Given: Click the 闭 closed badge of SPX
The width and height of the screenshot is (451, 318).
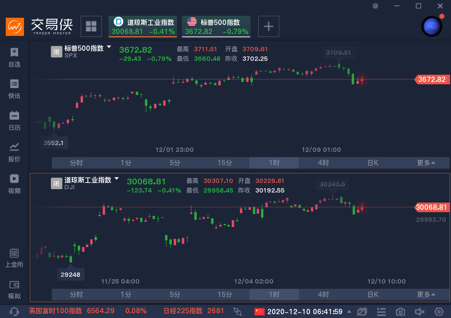Looking at the screenshot, I should point(57,52).
